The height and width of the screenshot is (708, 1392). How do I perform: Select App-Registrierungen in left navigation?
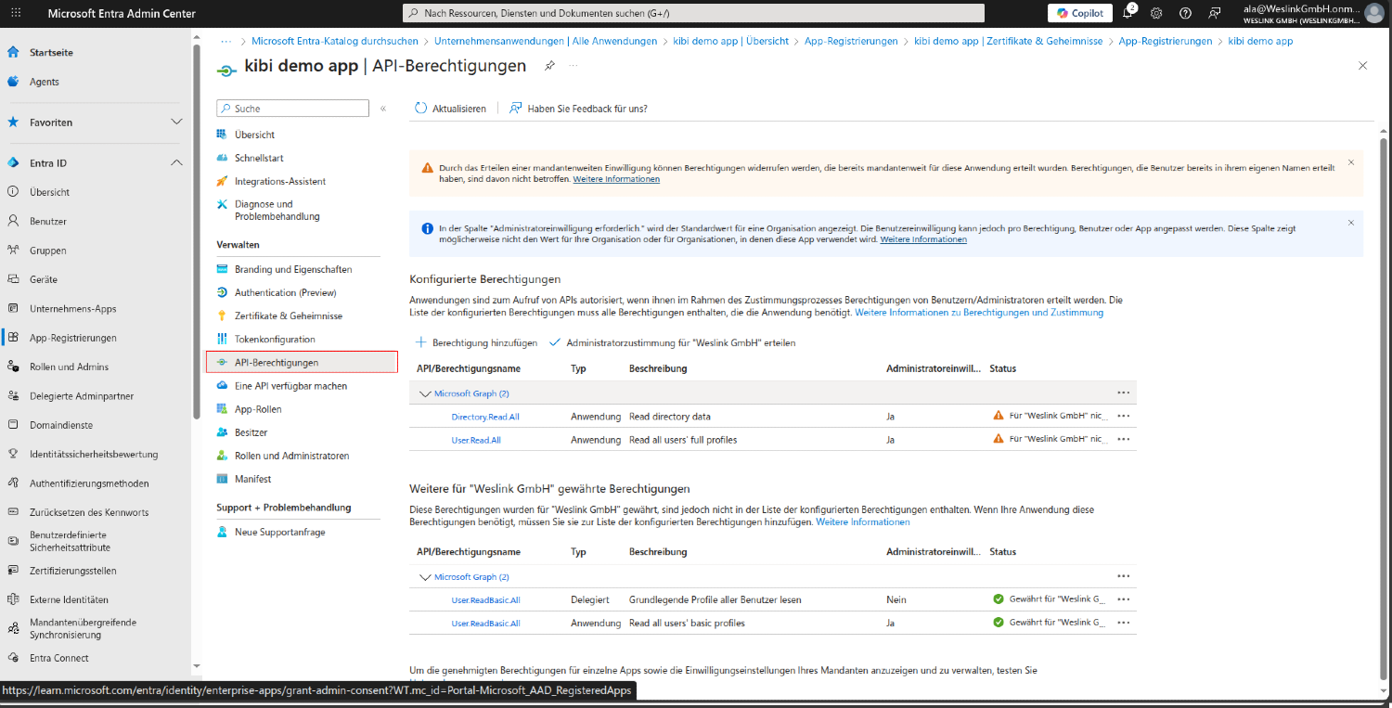[x=72, y=338]
